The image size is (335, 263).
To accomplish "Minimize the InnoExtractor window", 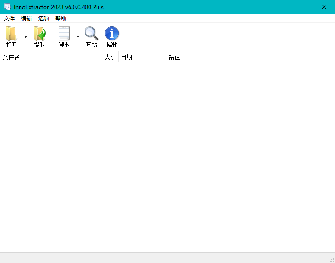I will pos(283,7).
